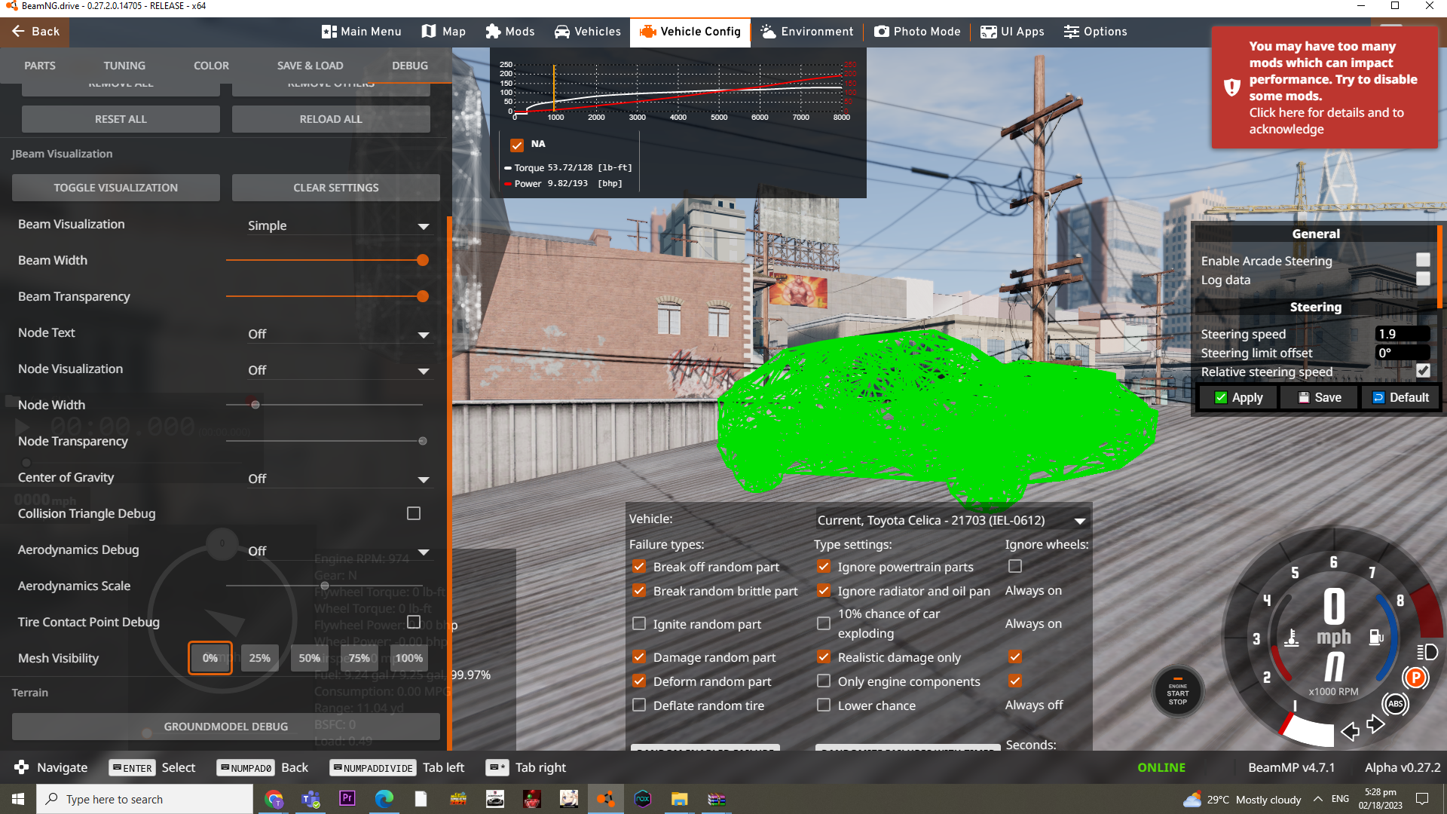Toggle the NA checkbox in torque graph
Image resolution: width=1447 pixels, height=814 pixels.
tap(517, 145)
